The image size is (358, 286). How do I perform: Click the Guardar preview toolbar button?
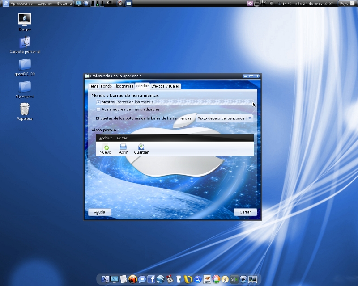coord(141,149)
